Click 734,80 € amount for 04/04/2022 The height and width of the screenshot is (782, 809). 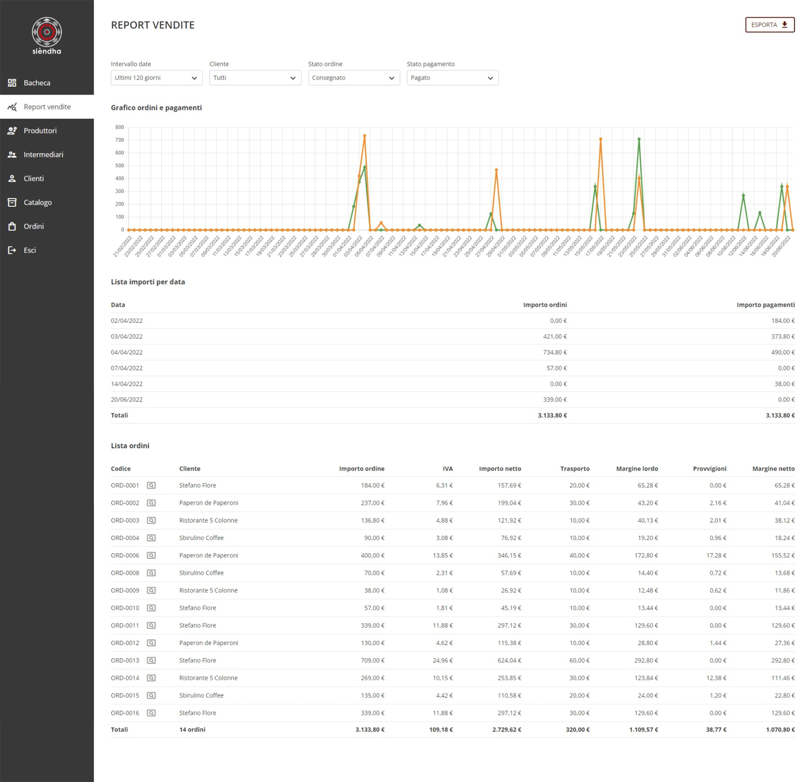pos(555,352)
